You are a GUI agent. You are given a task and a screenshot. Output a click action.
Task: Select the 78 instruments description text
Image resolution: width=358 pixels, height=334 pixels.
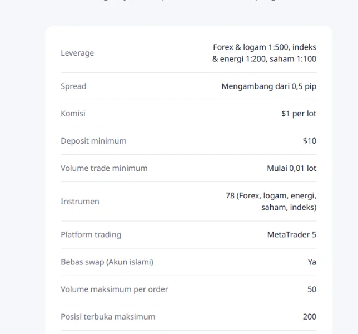pos(271,202)
